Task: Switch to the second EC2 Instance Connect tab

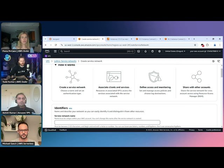Action: point(176,39)
